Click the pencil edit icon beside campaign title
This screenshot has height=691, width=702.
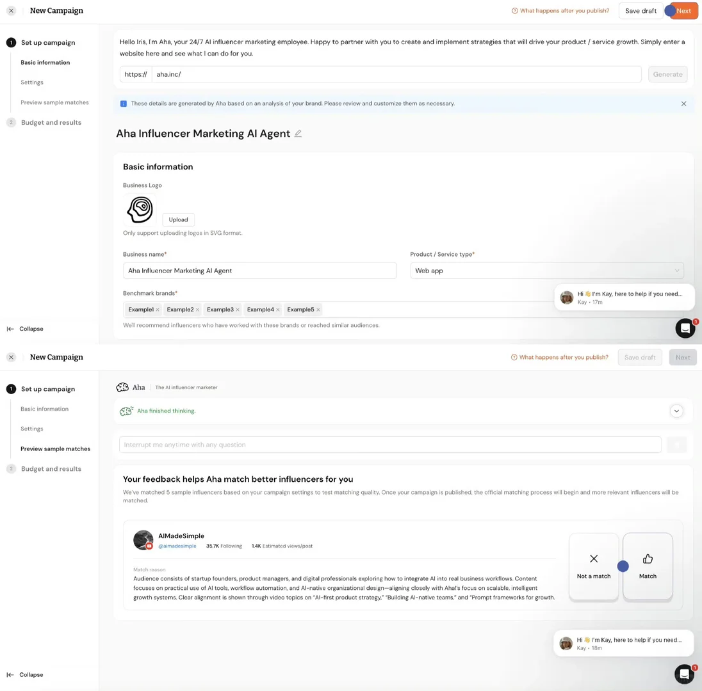point(298,133)
